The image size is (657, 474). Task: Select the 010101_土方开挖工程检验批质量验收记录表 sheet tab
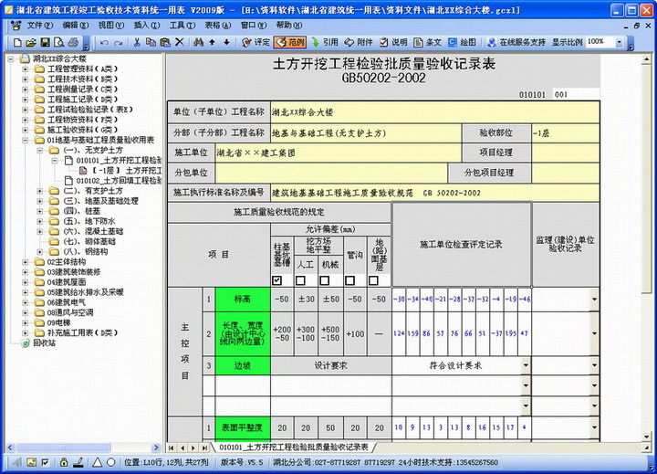click(x=293, y=448)
